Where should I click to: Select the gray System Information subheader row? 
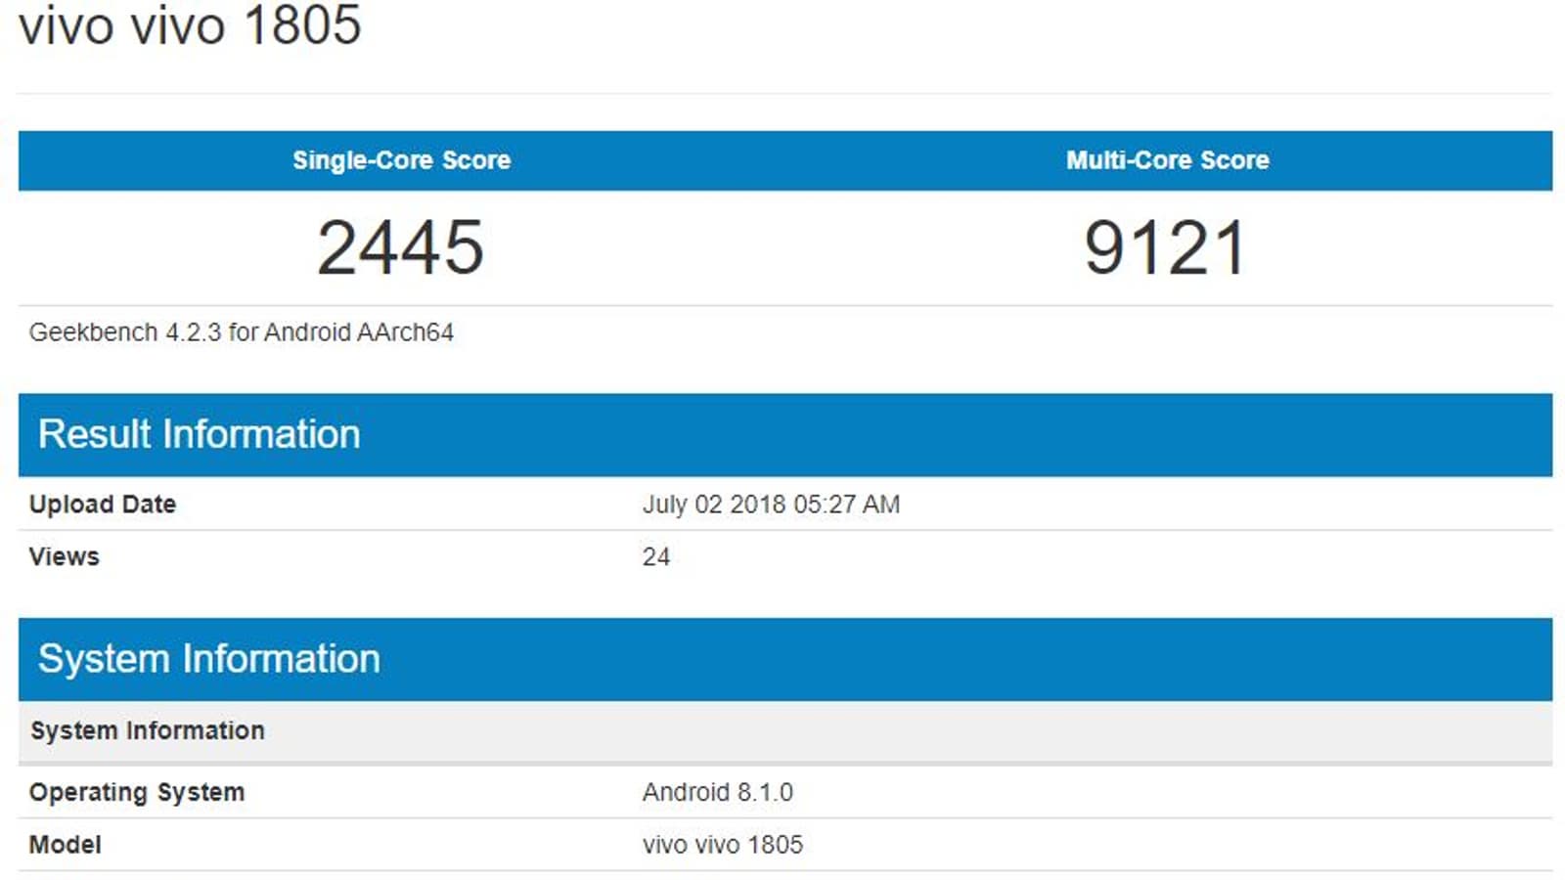click(x=785, y=731)
